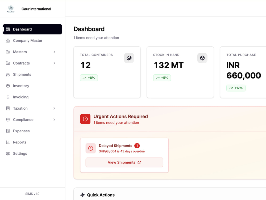The width and height of the screenshot is (266, 200).
Task: Click the +5% growth badge
Action: click(162, 78)
